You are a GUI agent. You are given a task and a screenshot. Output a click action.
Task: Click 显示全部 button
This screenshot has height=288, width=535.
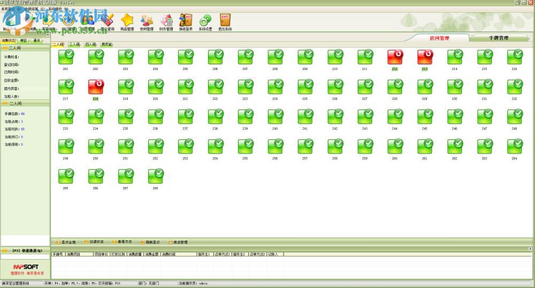point(66,242)
